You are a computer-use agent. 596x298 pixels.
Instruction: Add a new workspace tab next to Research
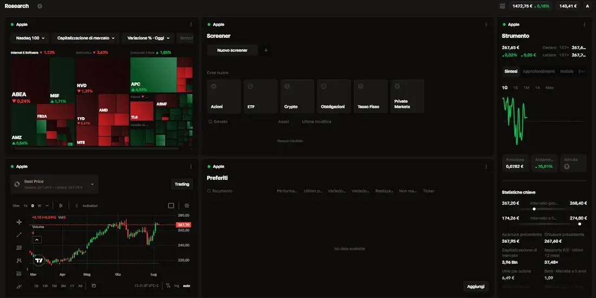[40, 6]
